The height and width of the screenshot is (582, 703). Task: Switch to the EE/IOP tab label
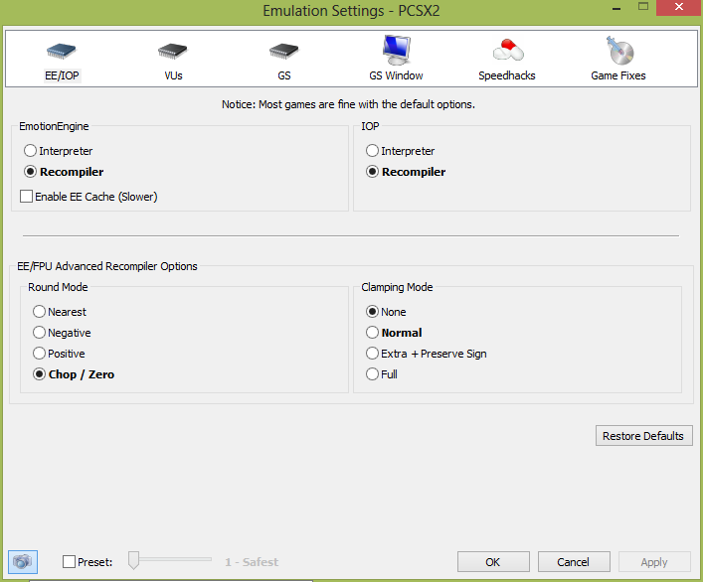point(62,75)
